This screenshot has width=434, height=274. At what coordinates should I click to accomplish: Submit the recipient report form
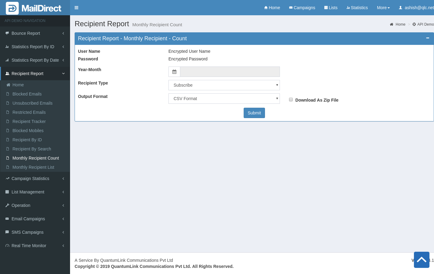coord(254,113)
